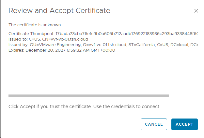The image size is (204, 138).
Task: Click the December 20, 2027 expiry date
Action: [46, 50]
